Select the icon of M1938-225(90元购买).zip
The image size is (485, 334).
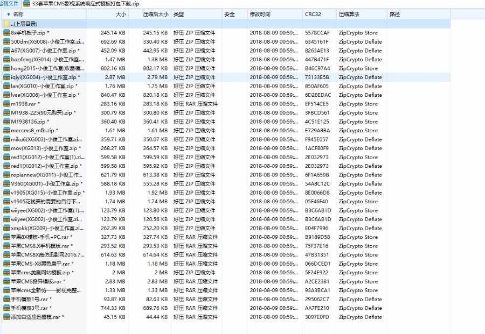[6, 112]
